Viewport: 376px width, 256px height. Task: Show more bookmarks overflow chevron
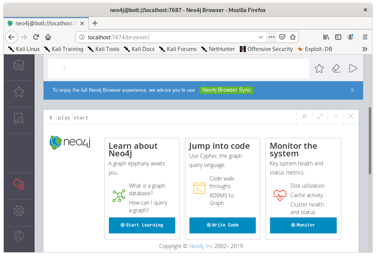(x=365, y=49)
